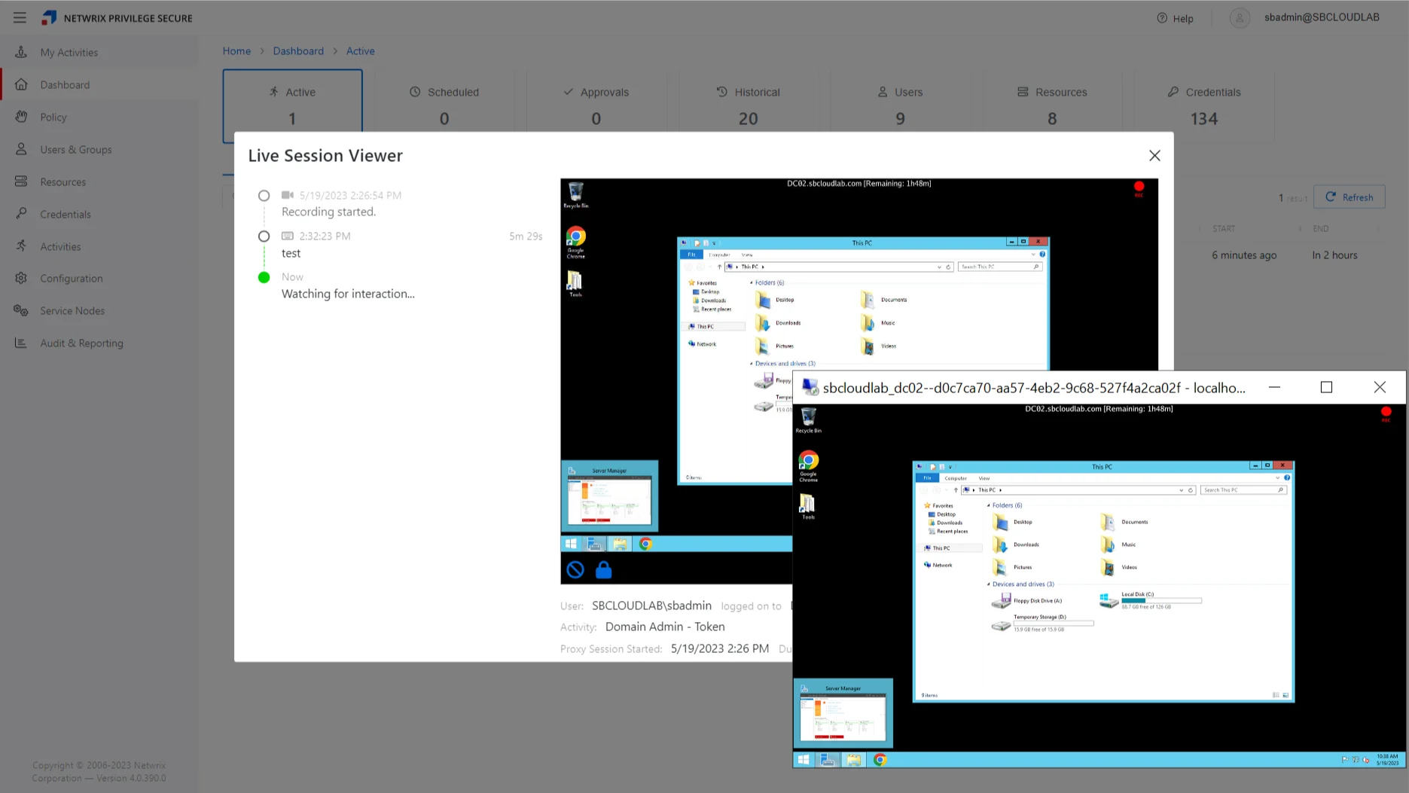This screenshot has width=1409, height=793.
Task: Open Computer ribbon tab in RDP window
Action: click(x=956, y=477)
